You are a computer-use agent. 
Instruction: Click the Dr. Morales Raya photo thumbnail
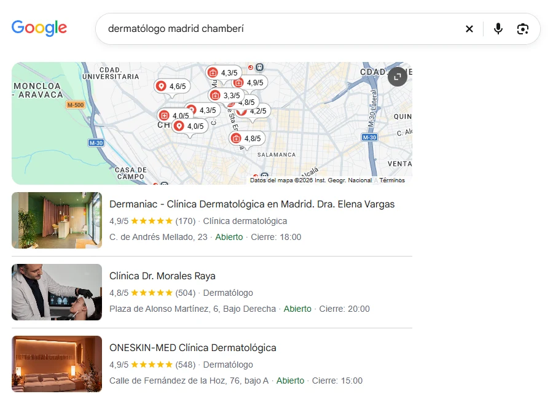[x=57, y=292]
